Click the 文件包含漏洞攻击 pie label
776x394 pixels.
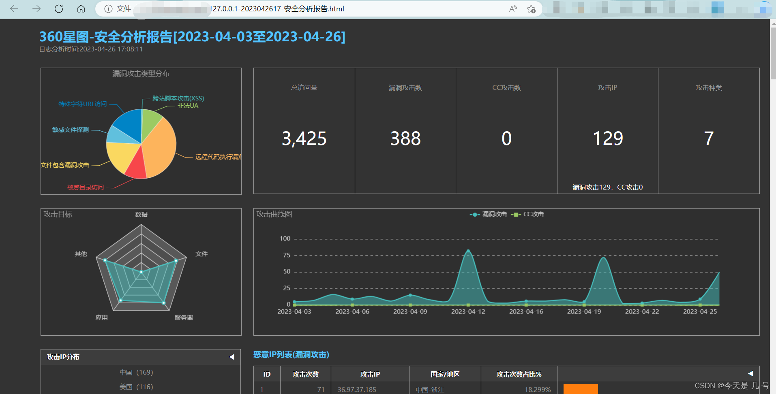(65, 165)
